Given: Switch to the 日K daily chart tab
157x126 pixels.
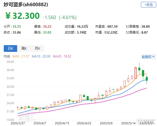Looking at the screenshot, I should [x=10, y=49].
